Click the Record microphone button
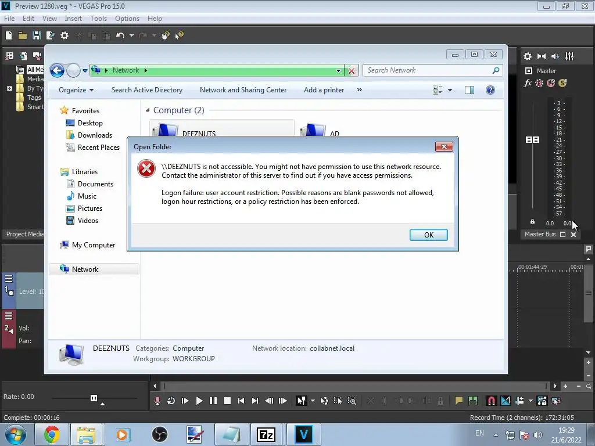 point(157,401)
